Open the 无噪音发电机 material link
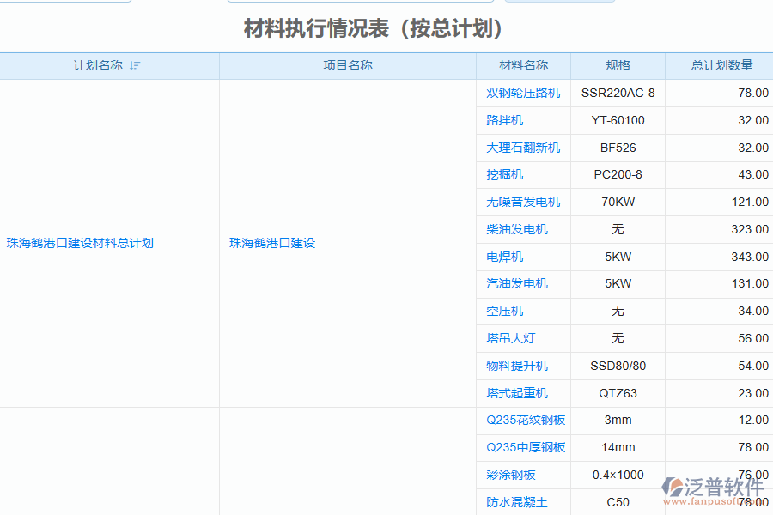Image resolution: width=773 pixels, height=515 pixels. 523,202
